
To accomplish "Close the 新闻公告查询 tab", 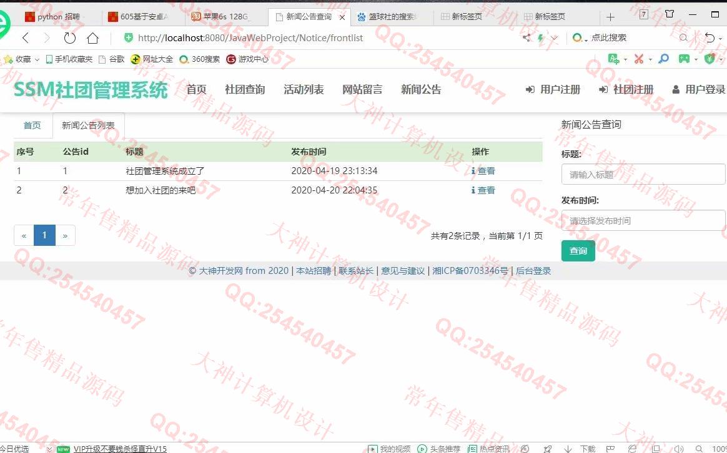I will click(342, 17).
